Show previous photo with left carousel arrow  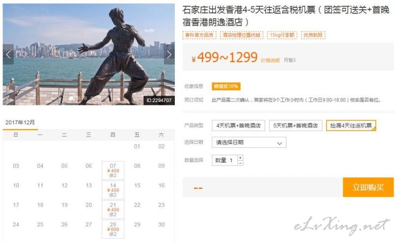8,54
